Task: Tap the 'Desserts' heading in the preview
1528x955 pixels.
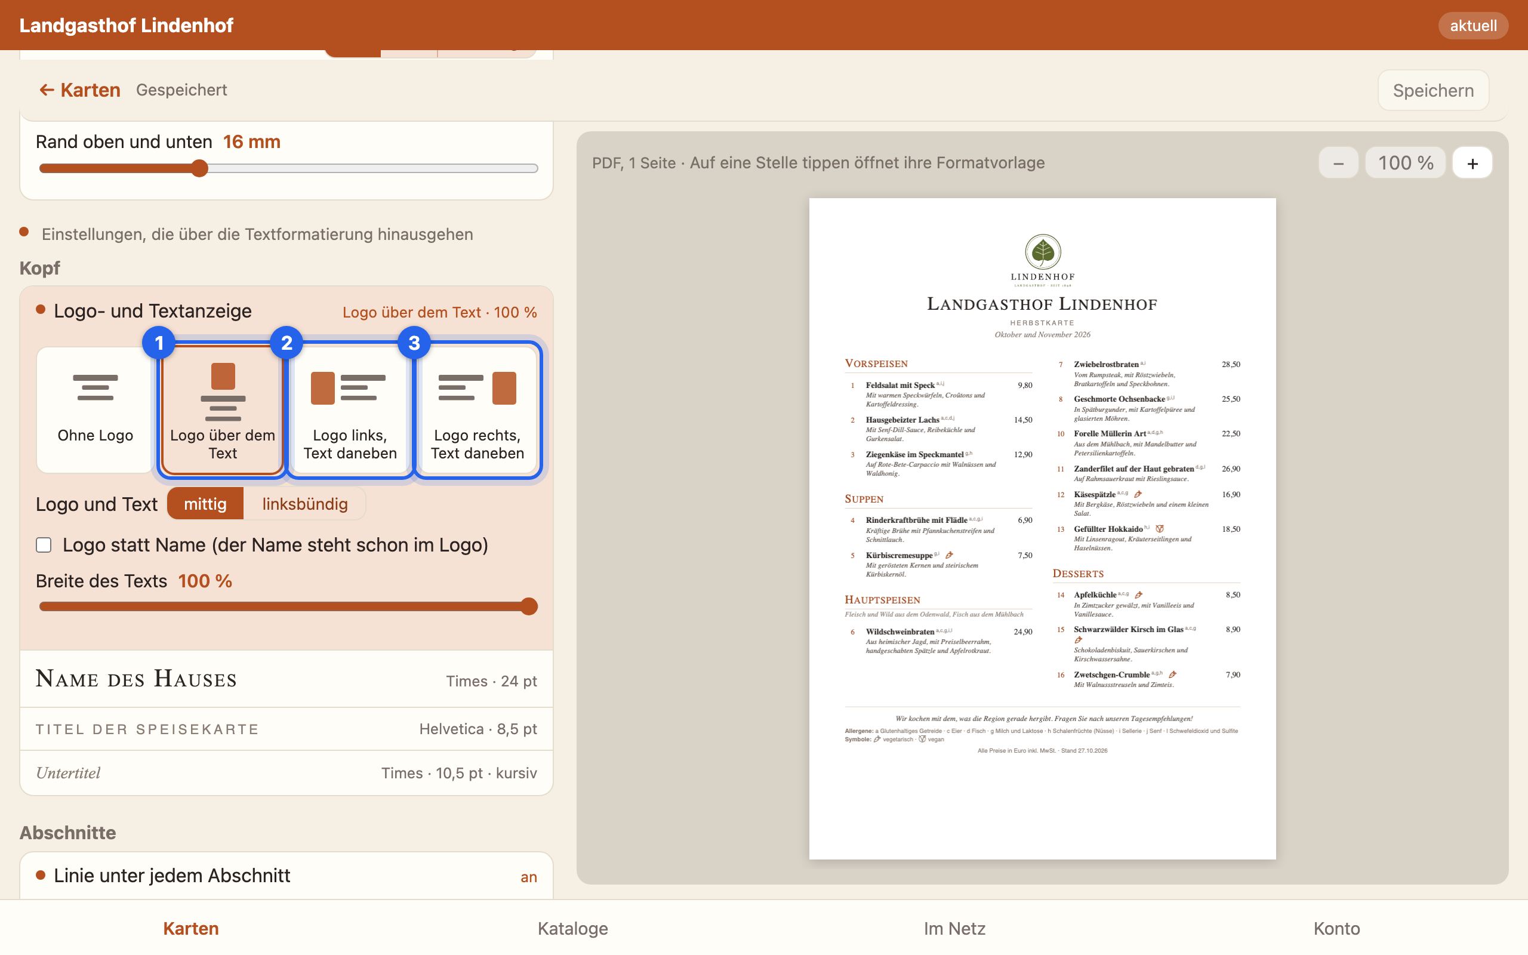Action: pos(1078,574)
